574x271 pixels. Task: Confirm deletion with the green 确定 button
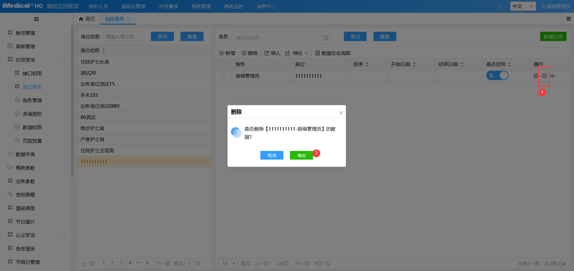301,155
